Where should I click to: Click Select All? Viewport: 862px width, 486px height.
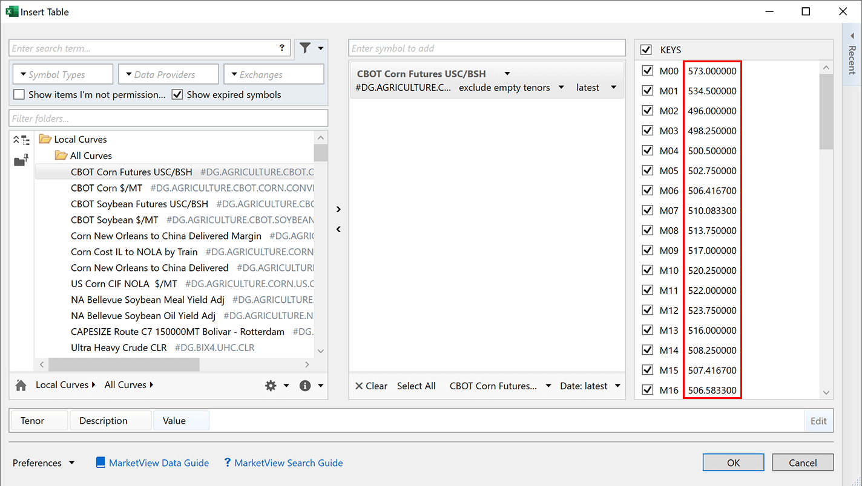point(416,386)
